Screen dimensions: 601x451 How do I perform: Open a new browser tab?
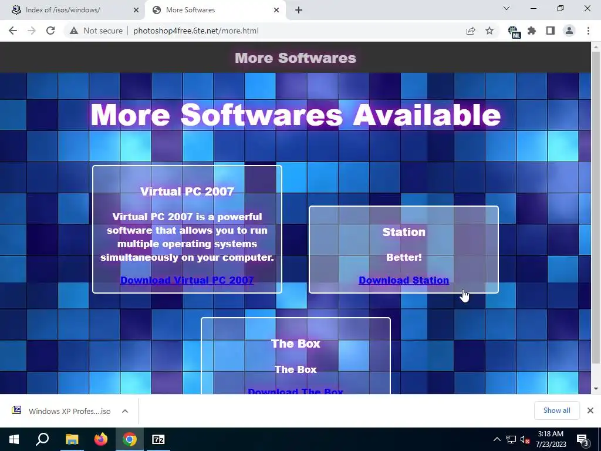point(299,10)
